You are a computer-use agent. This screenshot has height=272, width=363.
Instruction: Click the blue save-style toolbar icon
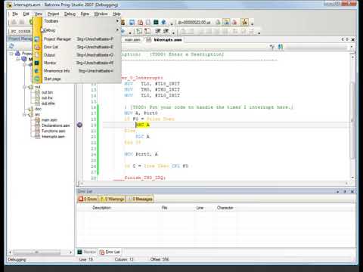click(x=132, y=23)
